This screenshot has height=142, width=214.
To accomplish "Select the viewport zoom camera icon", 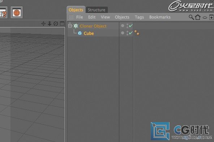I will [x=50, y=23].
